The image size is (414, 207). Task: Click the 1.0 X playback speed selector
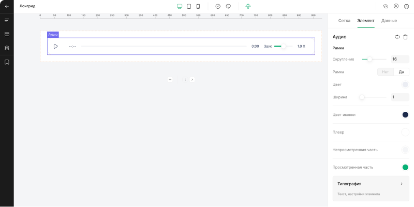coord(301,47)
